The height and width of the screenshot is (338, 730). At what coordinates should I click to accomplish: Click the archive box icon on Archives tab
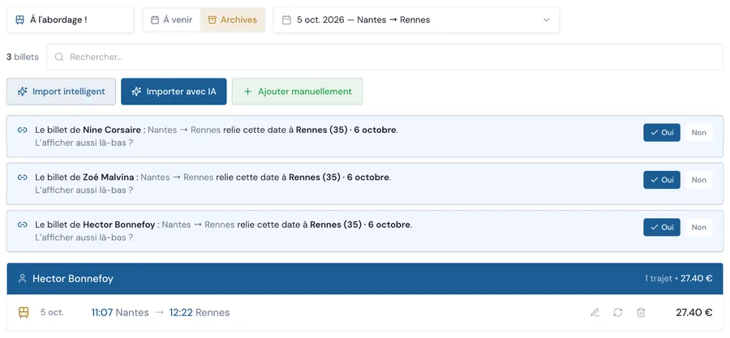pos(213,20)
